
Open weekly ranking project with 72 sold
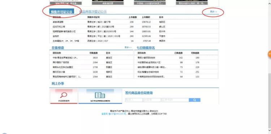point(148,72)
